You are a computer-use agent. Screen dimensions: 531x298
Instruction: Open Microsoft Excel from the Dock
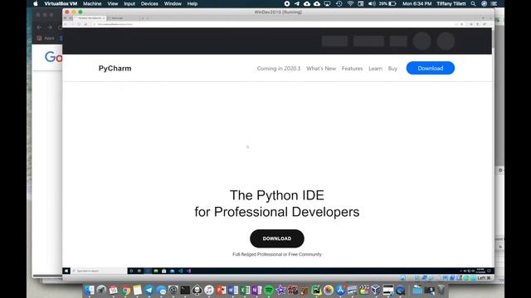[245, 290]
